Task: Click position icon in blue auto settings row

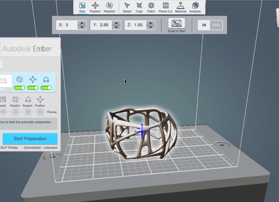Action: coord(33,79)
